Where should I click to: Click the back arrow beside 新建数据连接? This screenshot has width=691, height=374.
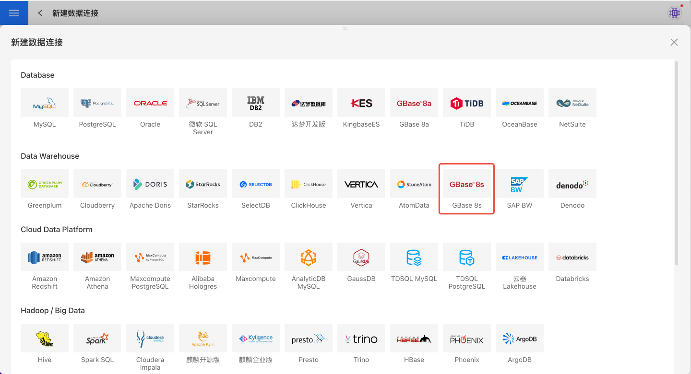click(x=40, y=13)
